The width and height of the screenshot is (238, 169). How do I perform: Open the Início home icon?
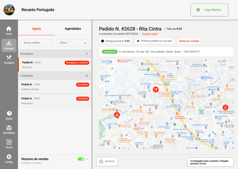click(x=9, y=29)
